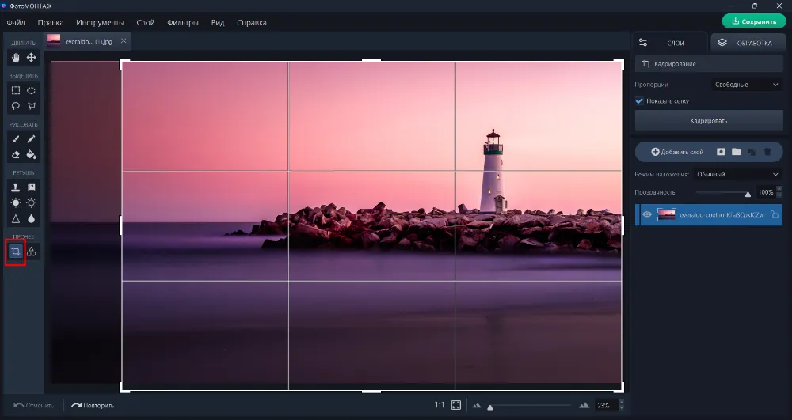Open the Файл menu
The width and height of the screenshot is (792, 420).
click(16, 23)
